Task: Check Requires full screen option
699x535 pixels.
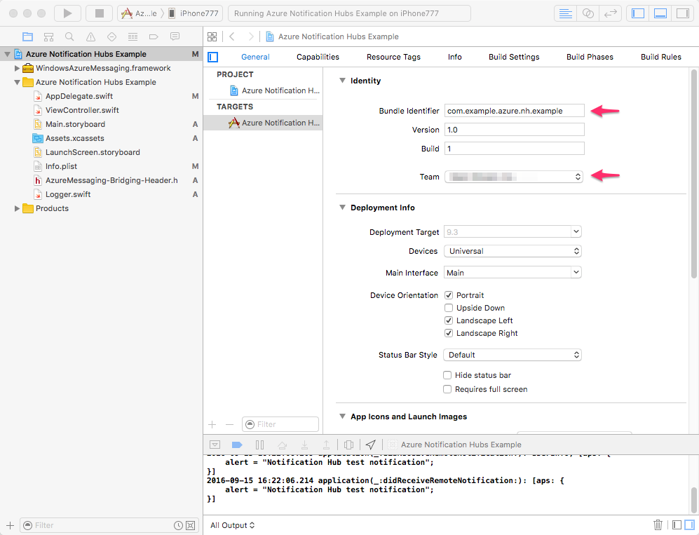Action: tap(447, 389)
